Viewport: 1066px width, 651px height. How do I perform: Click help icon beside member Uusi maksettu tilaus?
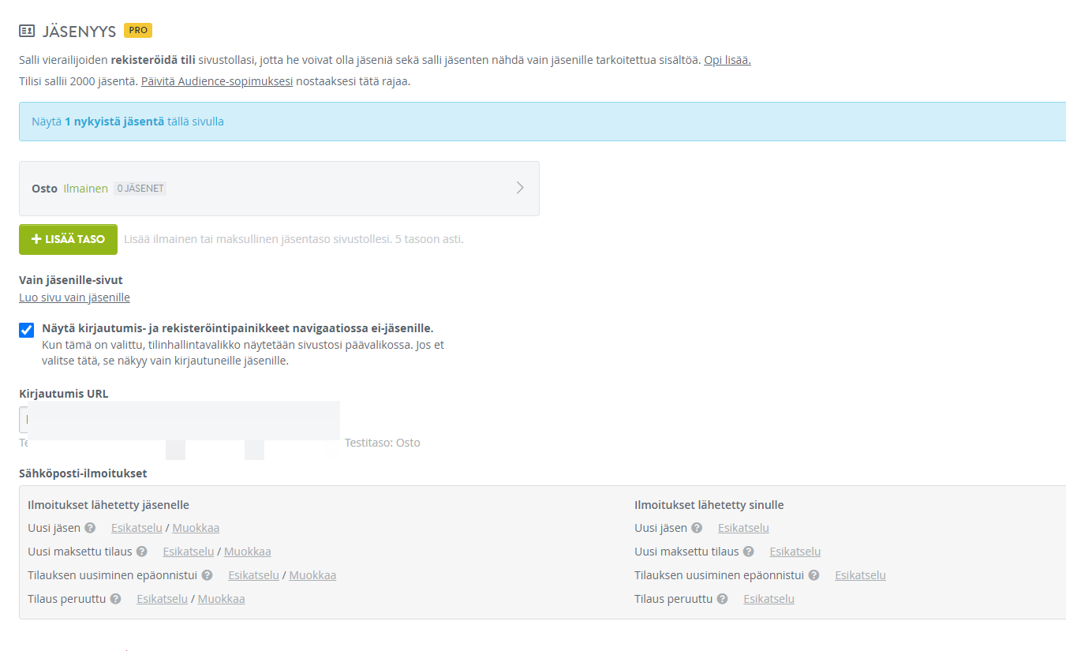click(141, 552)
